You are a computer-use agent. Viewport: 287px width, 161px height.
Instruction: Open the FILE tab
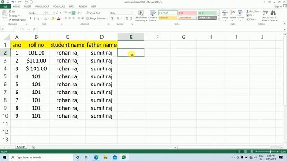pos(5,7)
